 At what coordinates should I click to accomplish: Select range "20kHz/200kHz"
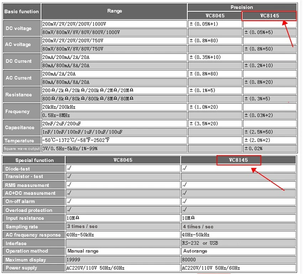pyautogui.click(x=114, y=107)
